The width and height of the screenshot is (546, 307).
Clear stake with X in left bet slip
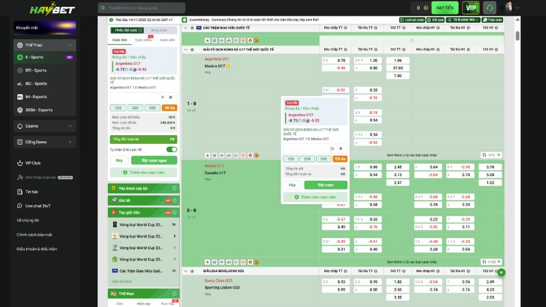tap(171, 97)
